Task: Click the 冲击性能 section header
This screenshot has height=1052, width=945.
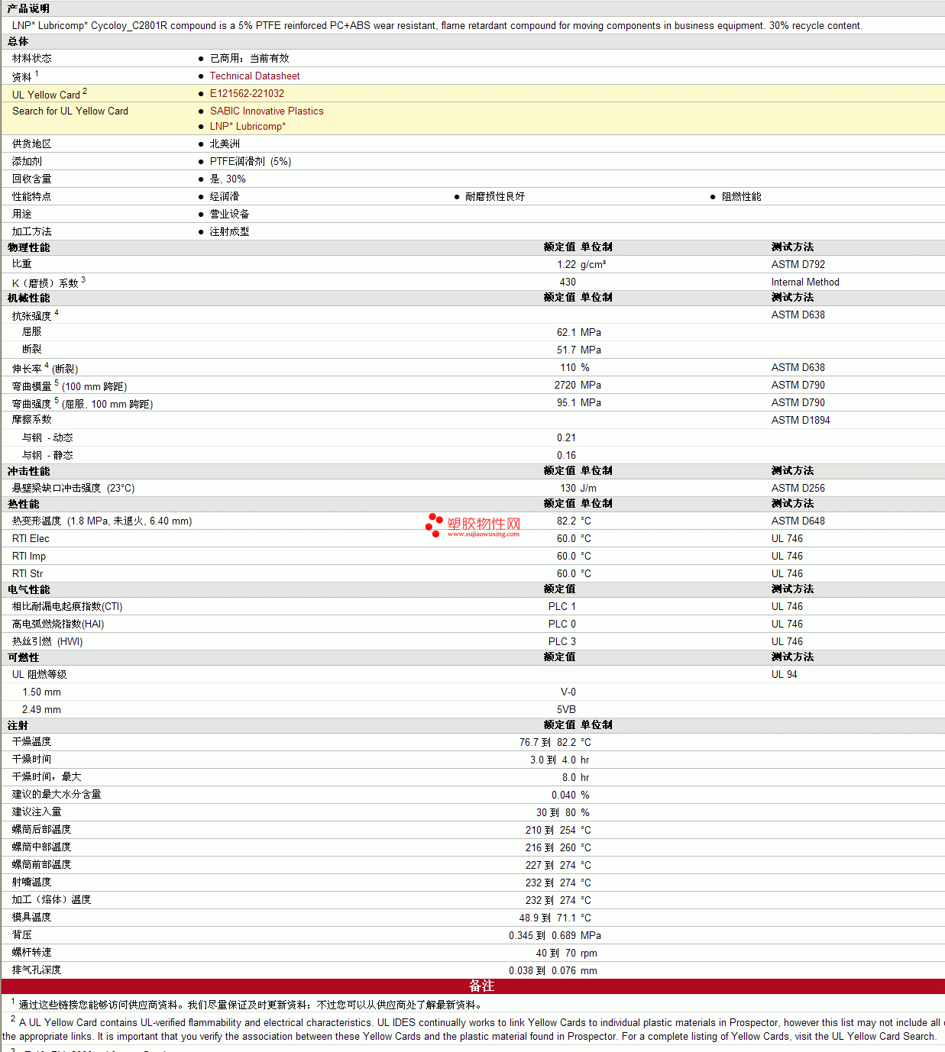Action: (29, 471)
